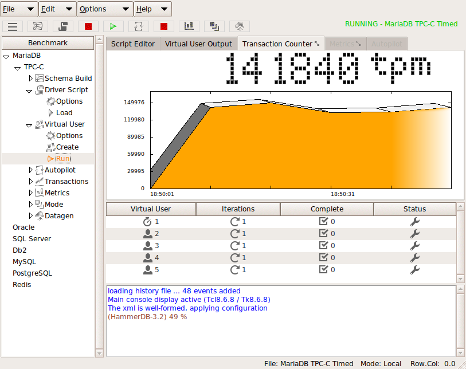Expand the Schema Build node

(30, 78)
